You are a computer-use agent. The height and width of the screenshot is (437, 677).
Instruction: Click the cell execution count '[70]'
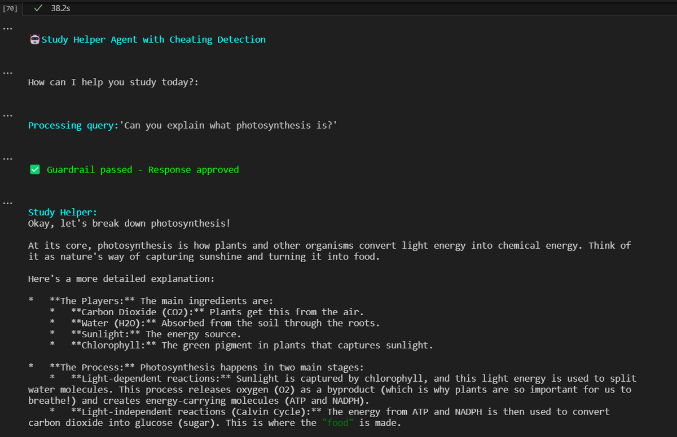coord(10,8)
